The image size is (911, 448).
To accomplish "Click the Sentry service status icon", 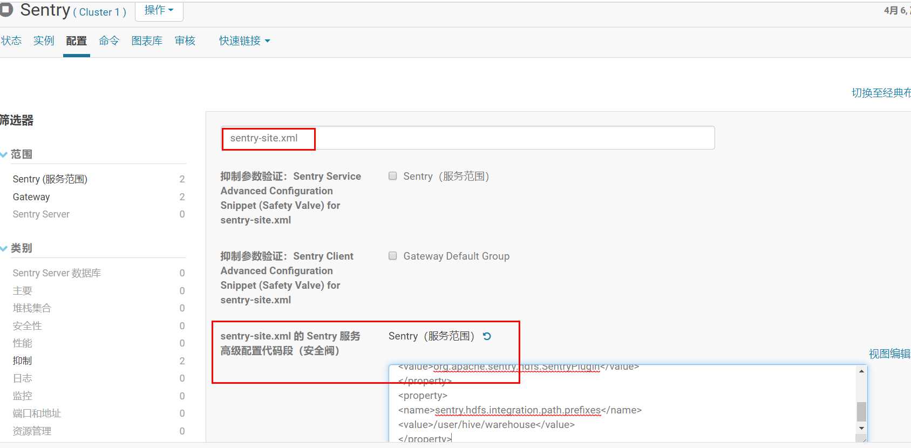I will click(x=6, y=10).
